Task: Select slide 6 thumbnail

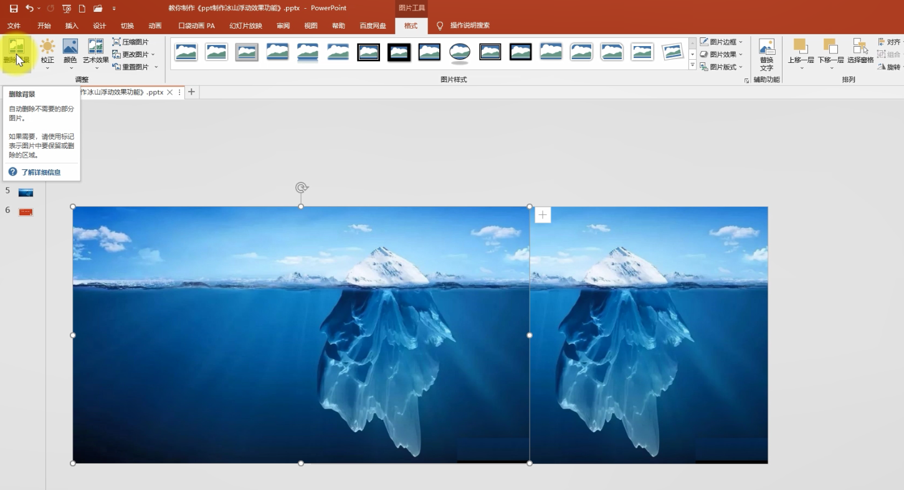Action: 26,212
